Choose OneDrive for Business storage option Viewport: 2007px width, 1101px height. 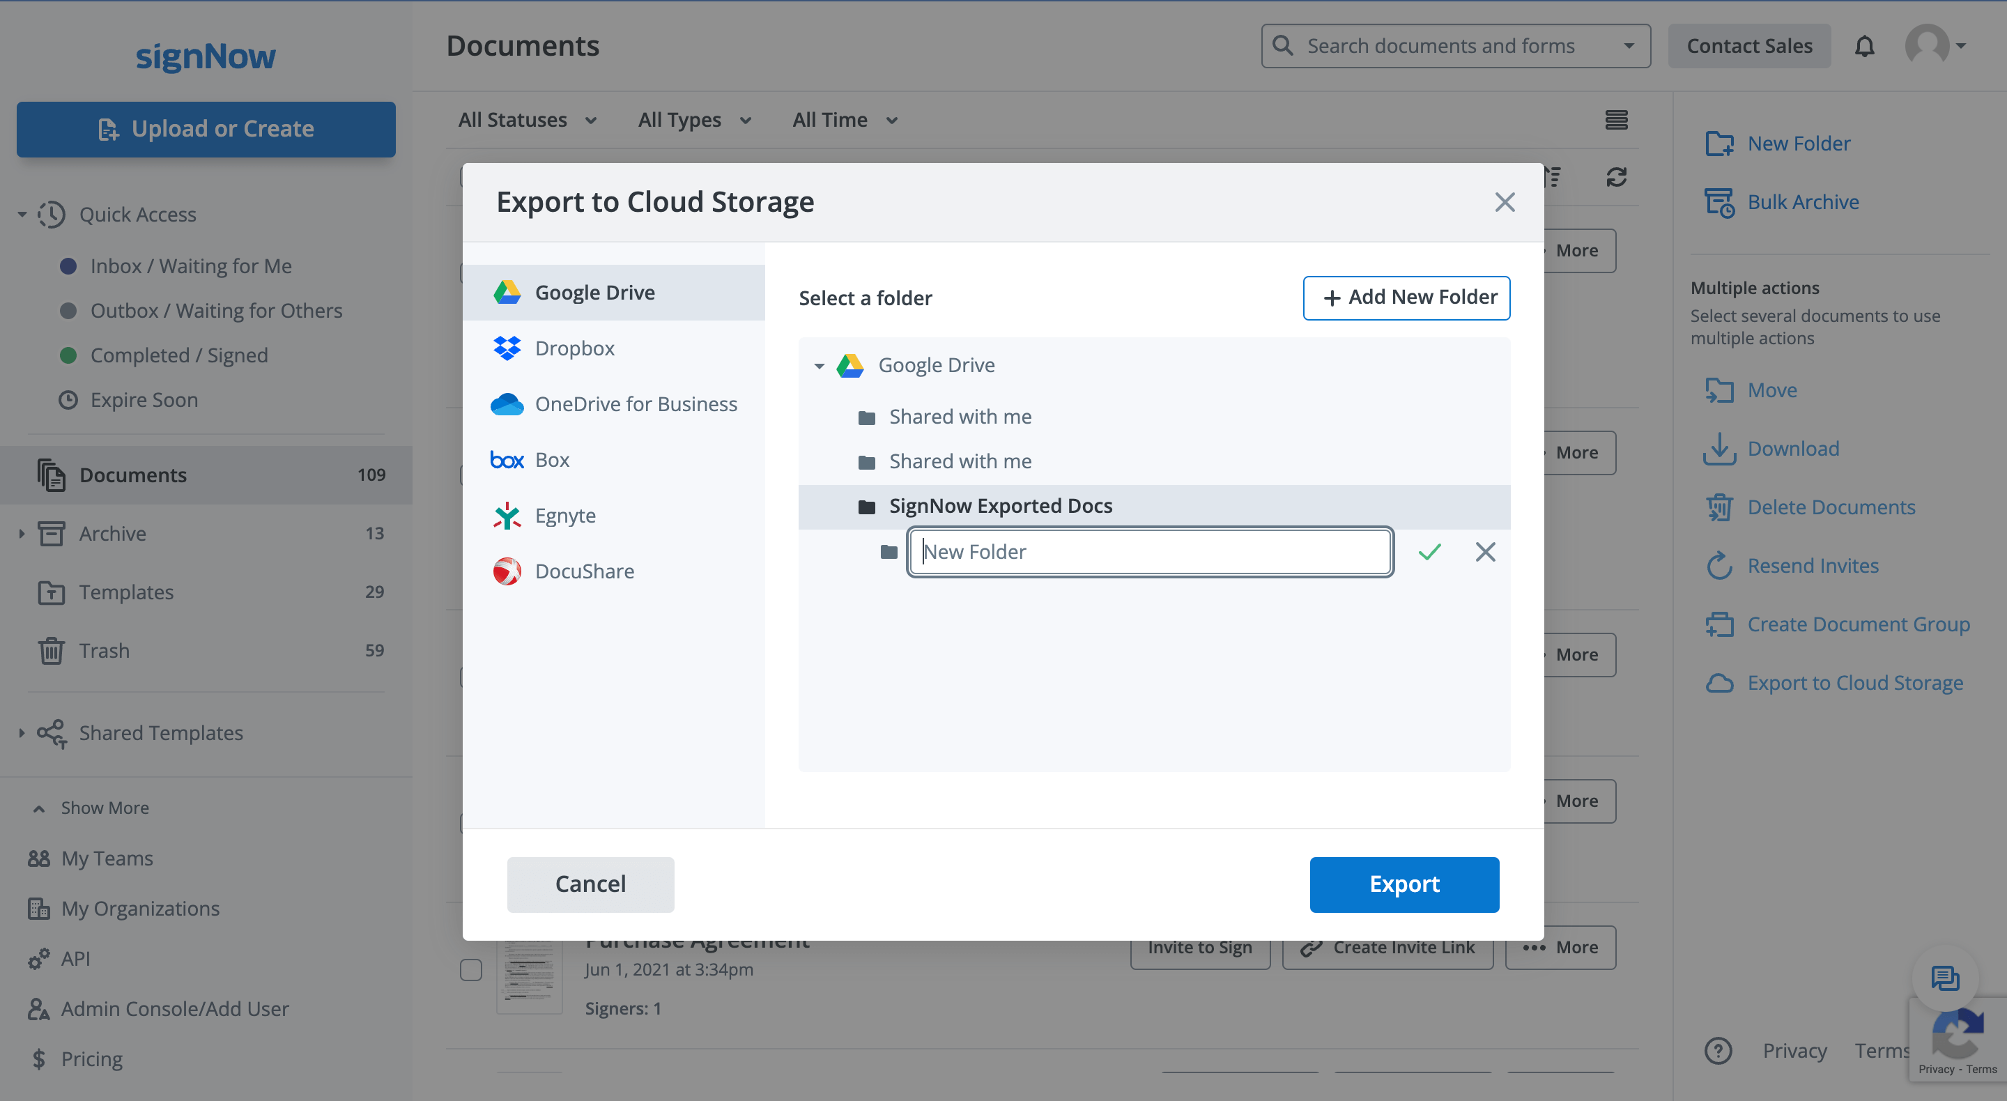click(635, 403)
